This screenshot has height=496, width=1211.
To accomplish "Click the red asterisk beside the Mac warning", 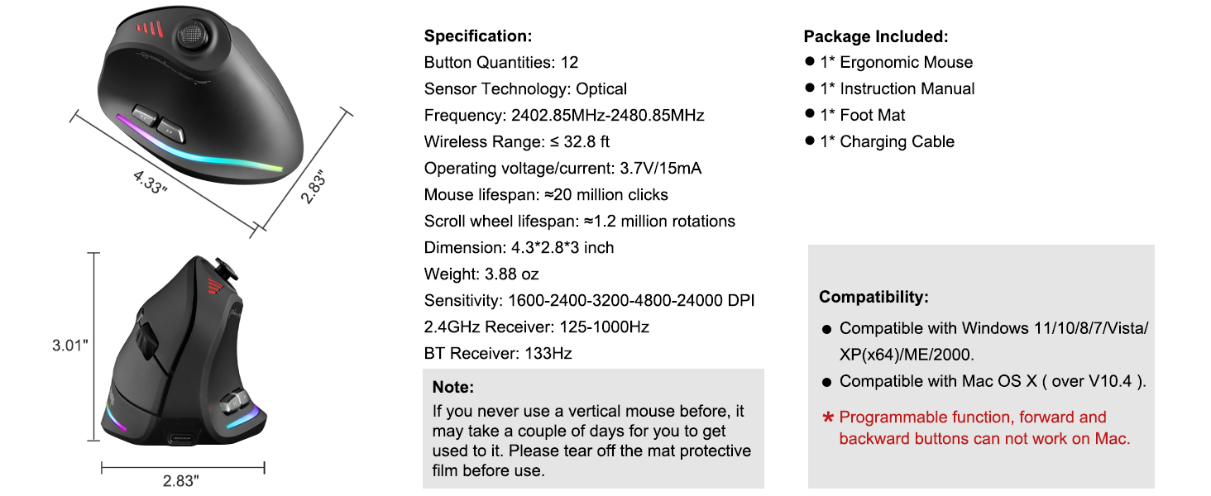I will [828, 417].
